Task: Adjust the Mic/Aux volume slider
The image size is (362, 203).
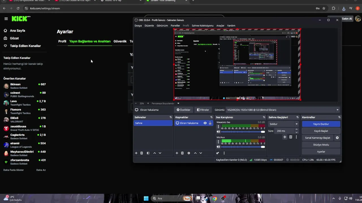Action: [243, 147]
